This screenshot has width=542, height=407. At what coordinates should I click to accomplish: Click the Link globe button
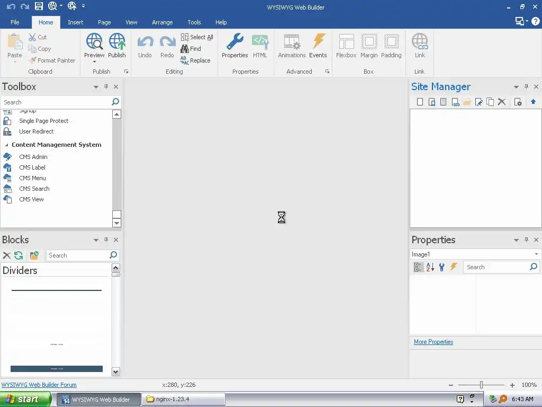pyautogui.click(x=420, y=46)
